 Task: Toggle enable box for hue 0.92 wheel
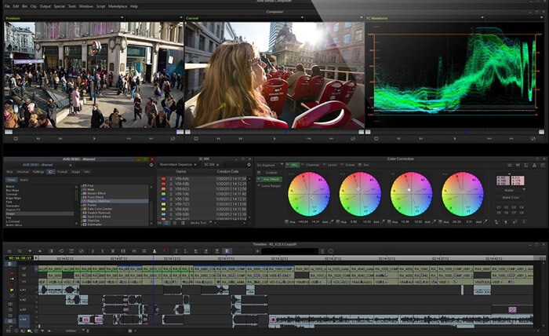point(338,222)
